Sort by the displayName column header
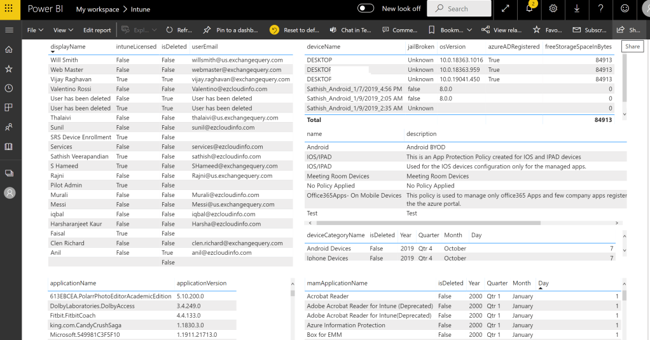The image size is (650, 340). [68, 47]
